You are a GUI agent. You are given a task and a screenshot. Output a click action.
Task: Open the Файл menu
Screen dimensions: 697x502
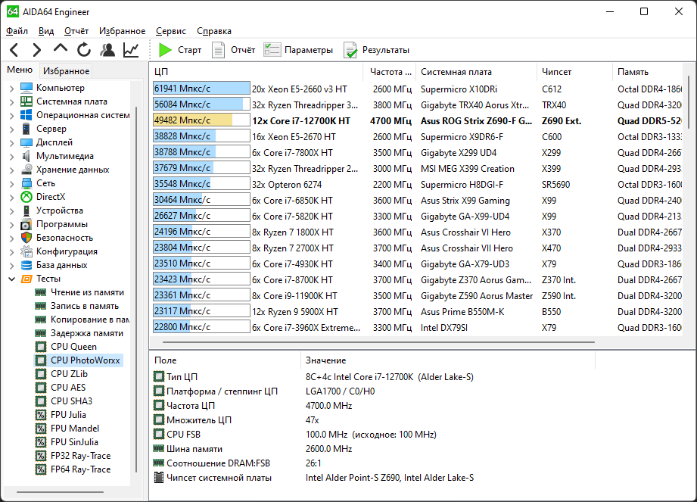pyautogui.click(x=17, y=31)
